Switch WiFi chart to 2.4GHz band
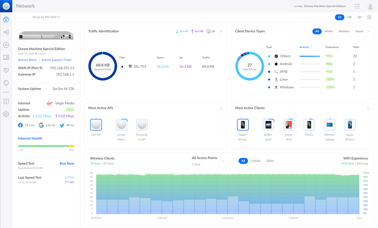 coord(256,161)
